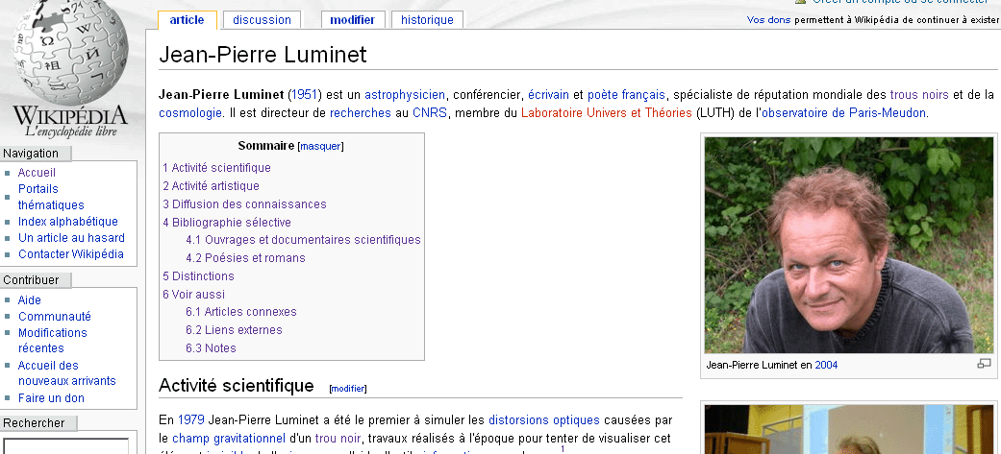Open the Jean-Pierre Luminet portrait thumbnail

tap(849, 245)
